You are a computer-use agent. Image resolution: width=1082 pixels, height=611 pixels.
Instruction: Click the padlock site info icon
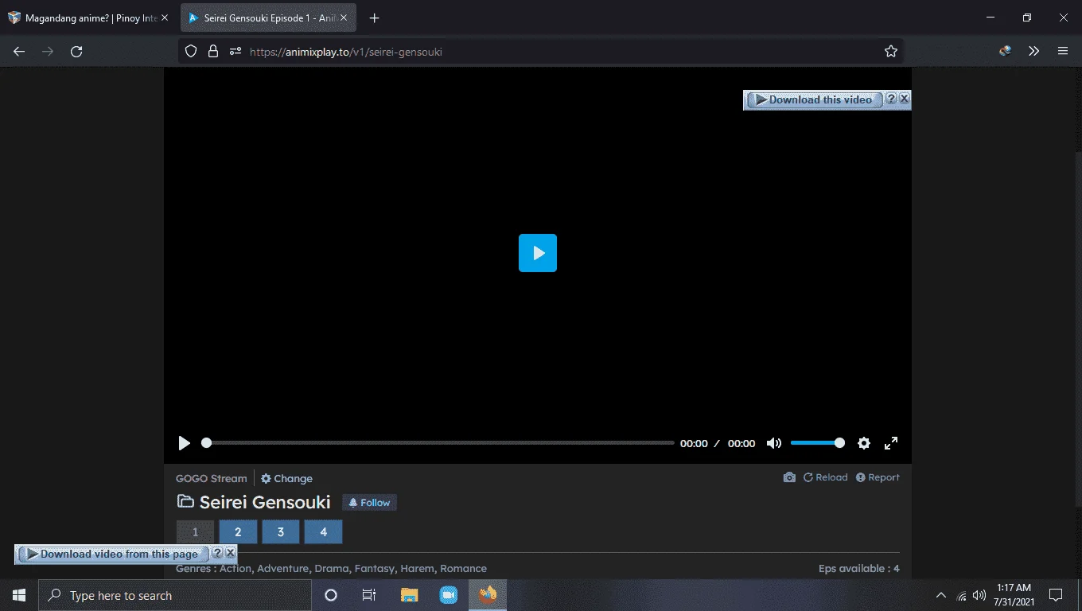(x=213, y=51)
